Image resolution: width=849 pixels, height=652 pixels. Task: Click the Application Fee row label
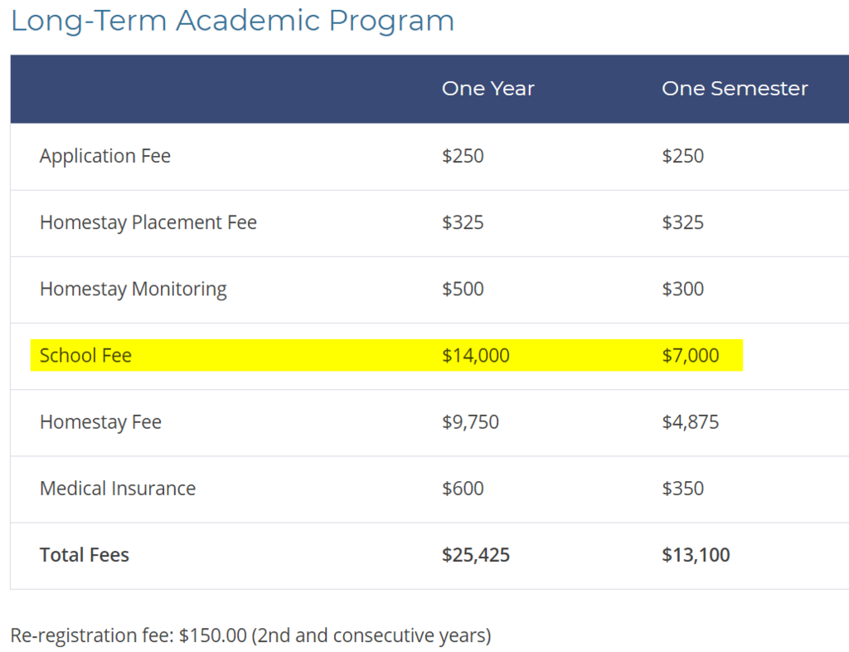click(105, 156)
